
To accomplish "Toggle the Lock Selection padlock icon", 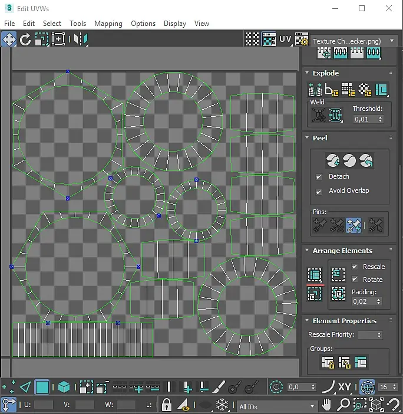I will [166, 405].
